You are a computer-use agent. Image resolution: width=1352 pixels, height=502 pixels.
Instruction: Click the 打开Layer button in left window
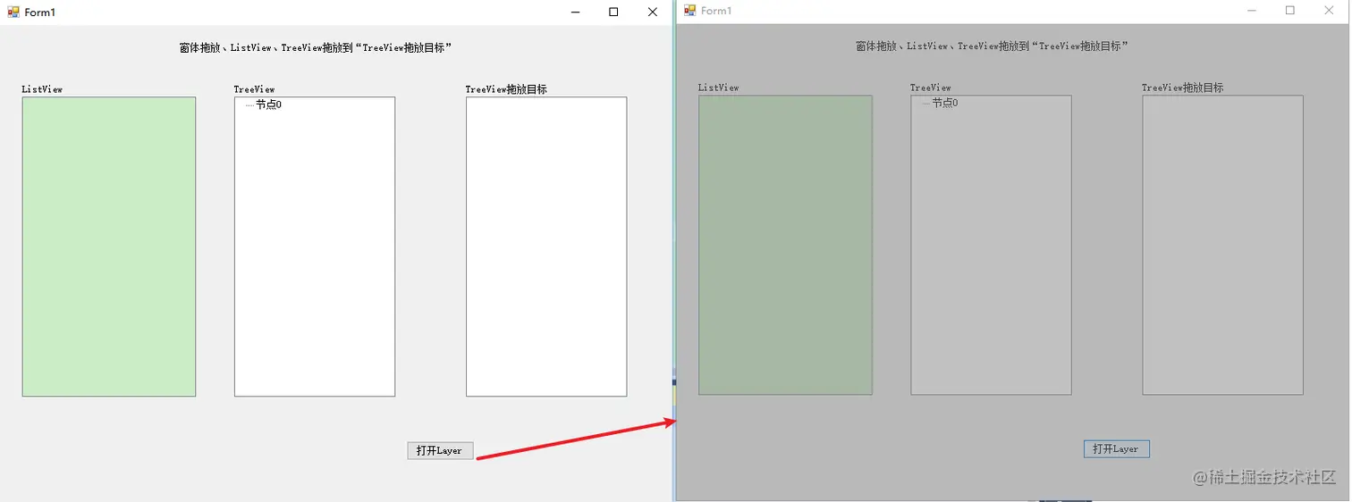(440, 450)
